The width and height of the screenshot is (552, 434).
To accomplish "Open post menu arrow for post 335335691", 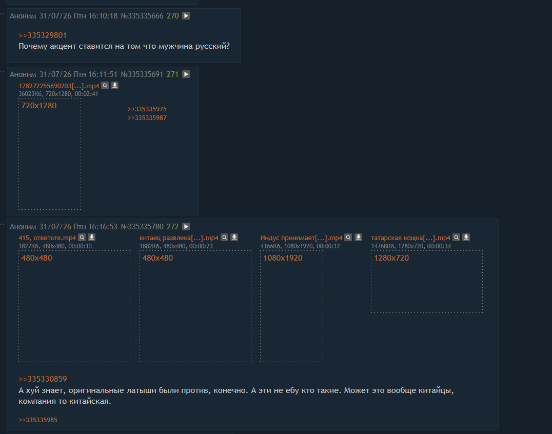I will tap(186, 74).
